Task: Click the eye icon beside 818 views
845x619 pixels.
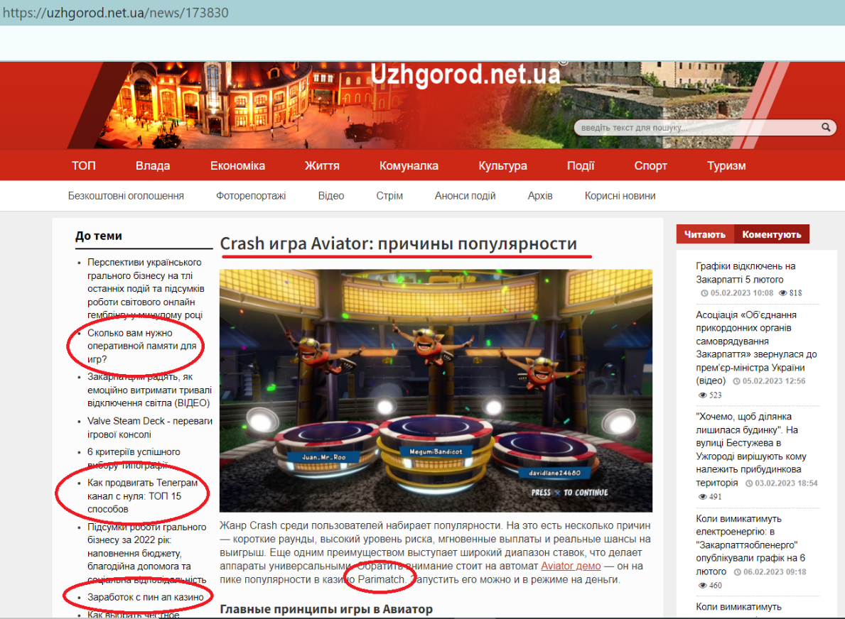Action: pos(783,292)
